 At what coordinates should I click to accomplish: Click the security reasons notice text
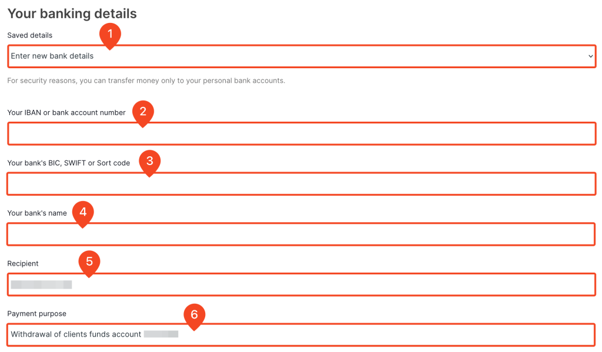pyautogui.click(x=145, y=81)
